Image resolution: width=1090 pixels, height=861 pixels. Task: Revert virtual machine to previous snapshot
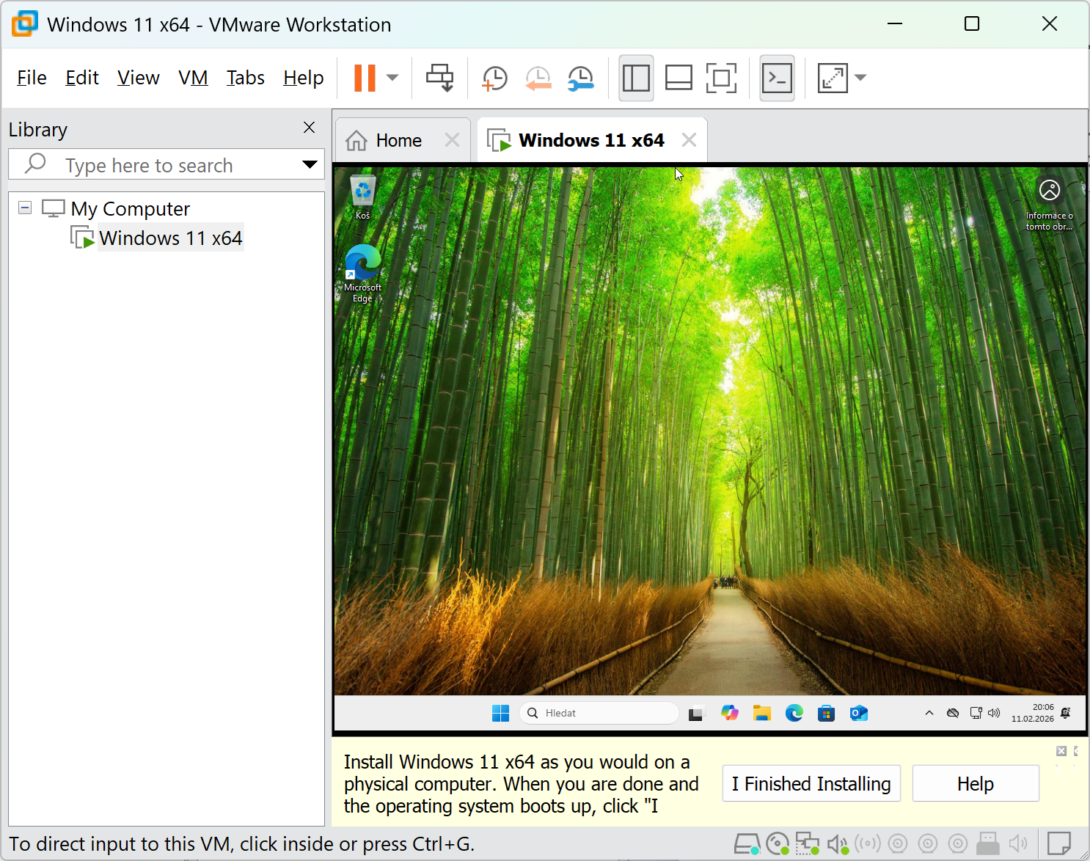[x=538, y=78]
